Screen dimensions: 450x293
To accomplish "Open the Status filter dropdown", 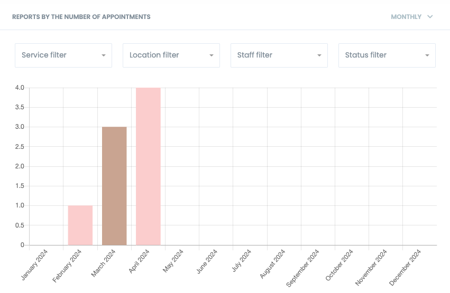I will coord(387,55).
